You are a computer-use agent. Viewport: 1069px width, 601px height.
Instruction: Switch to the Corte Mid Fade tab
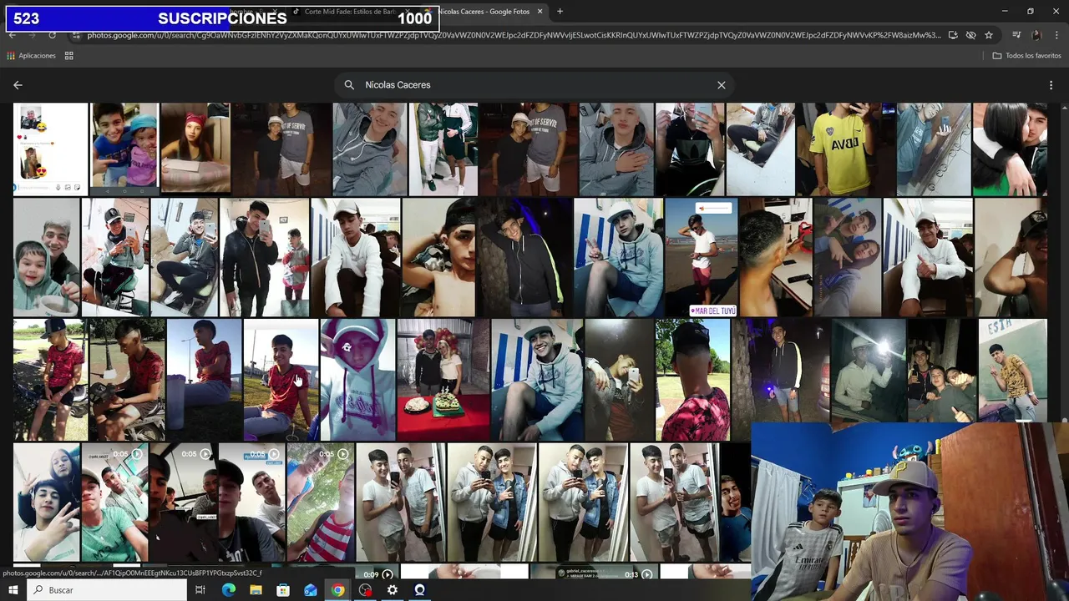pyautogui.click(x=351, y=12)
